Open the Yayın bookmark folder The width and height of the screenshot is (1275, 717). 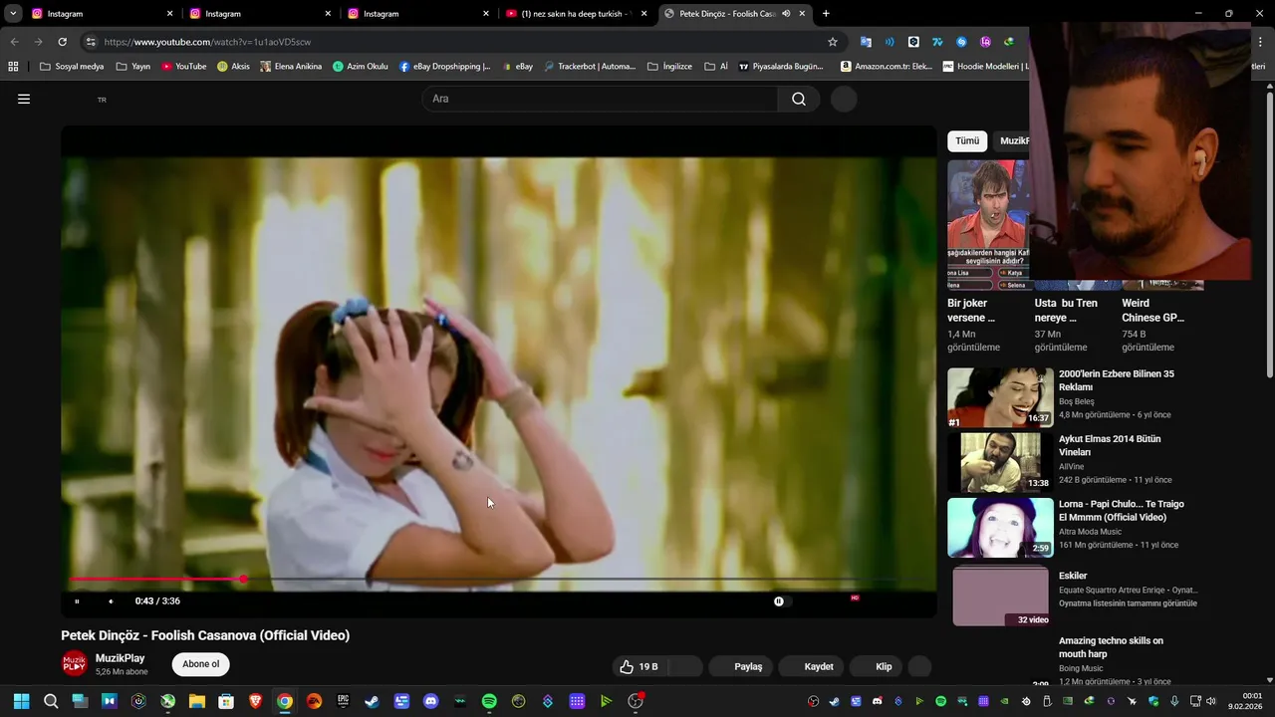click(x=133, y=67)
